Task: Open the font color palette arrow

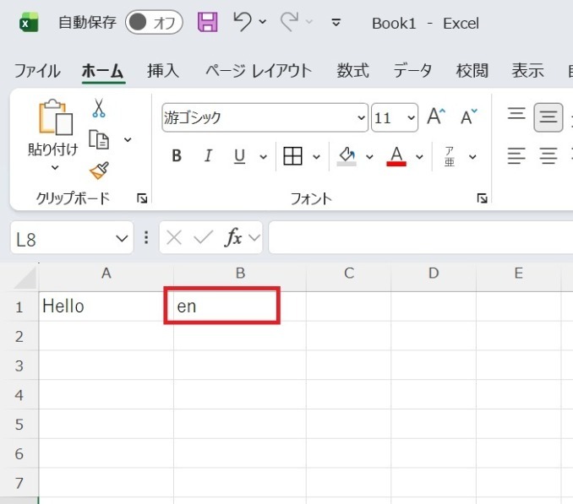Action: [419, 157]
